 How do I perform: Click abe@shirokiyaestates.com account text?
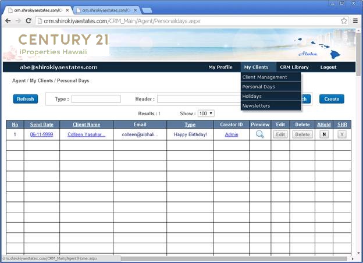pyautogui.click(x=59, y=67)
